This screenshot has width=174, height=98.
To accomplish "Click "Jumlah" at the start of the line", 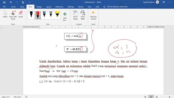I will click(x=43, y=76).
